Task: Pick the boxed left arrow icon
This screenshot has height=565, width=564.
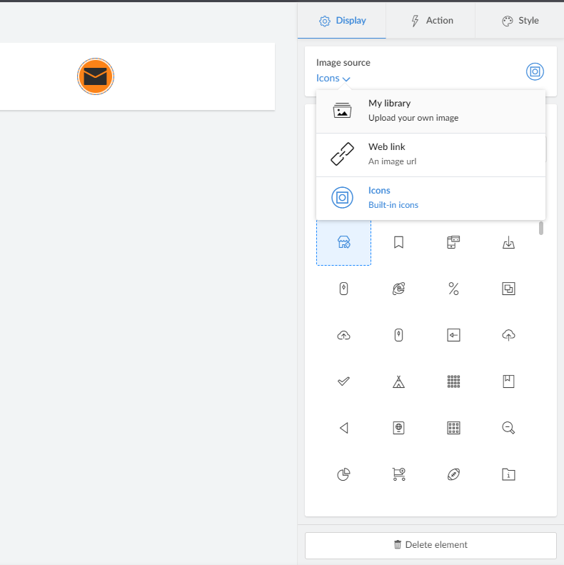Action: [453, 335]
